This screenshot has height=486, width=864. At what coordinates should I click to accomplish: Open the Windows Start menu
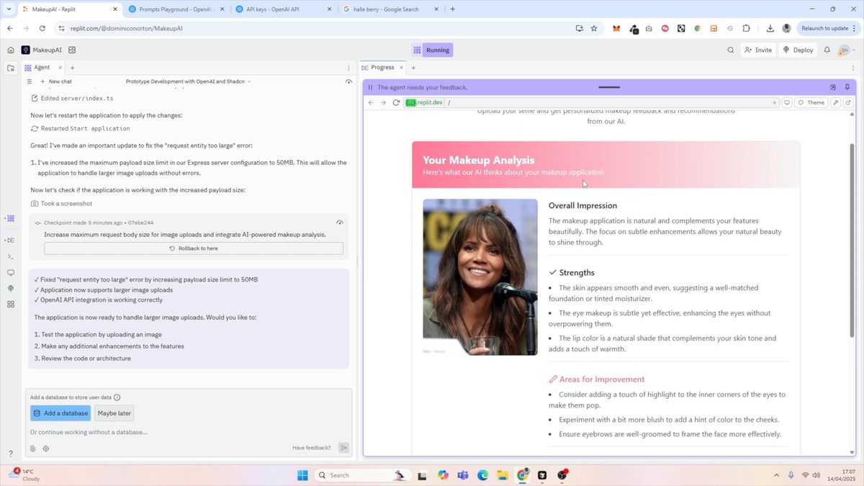coord(302,475)
